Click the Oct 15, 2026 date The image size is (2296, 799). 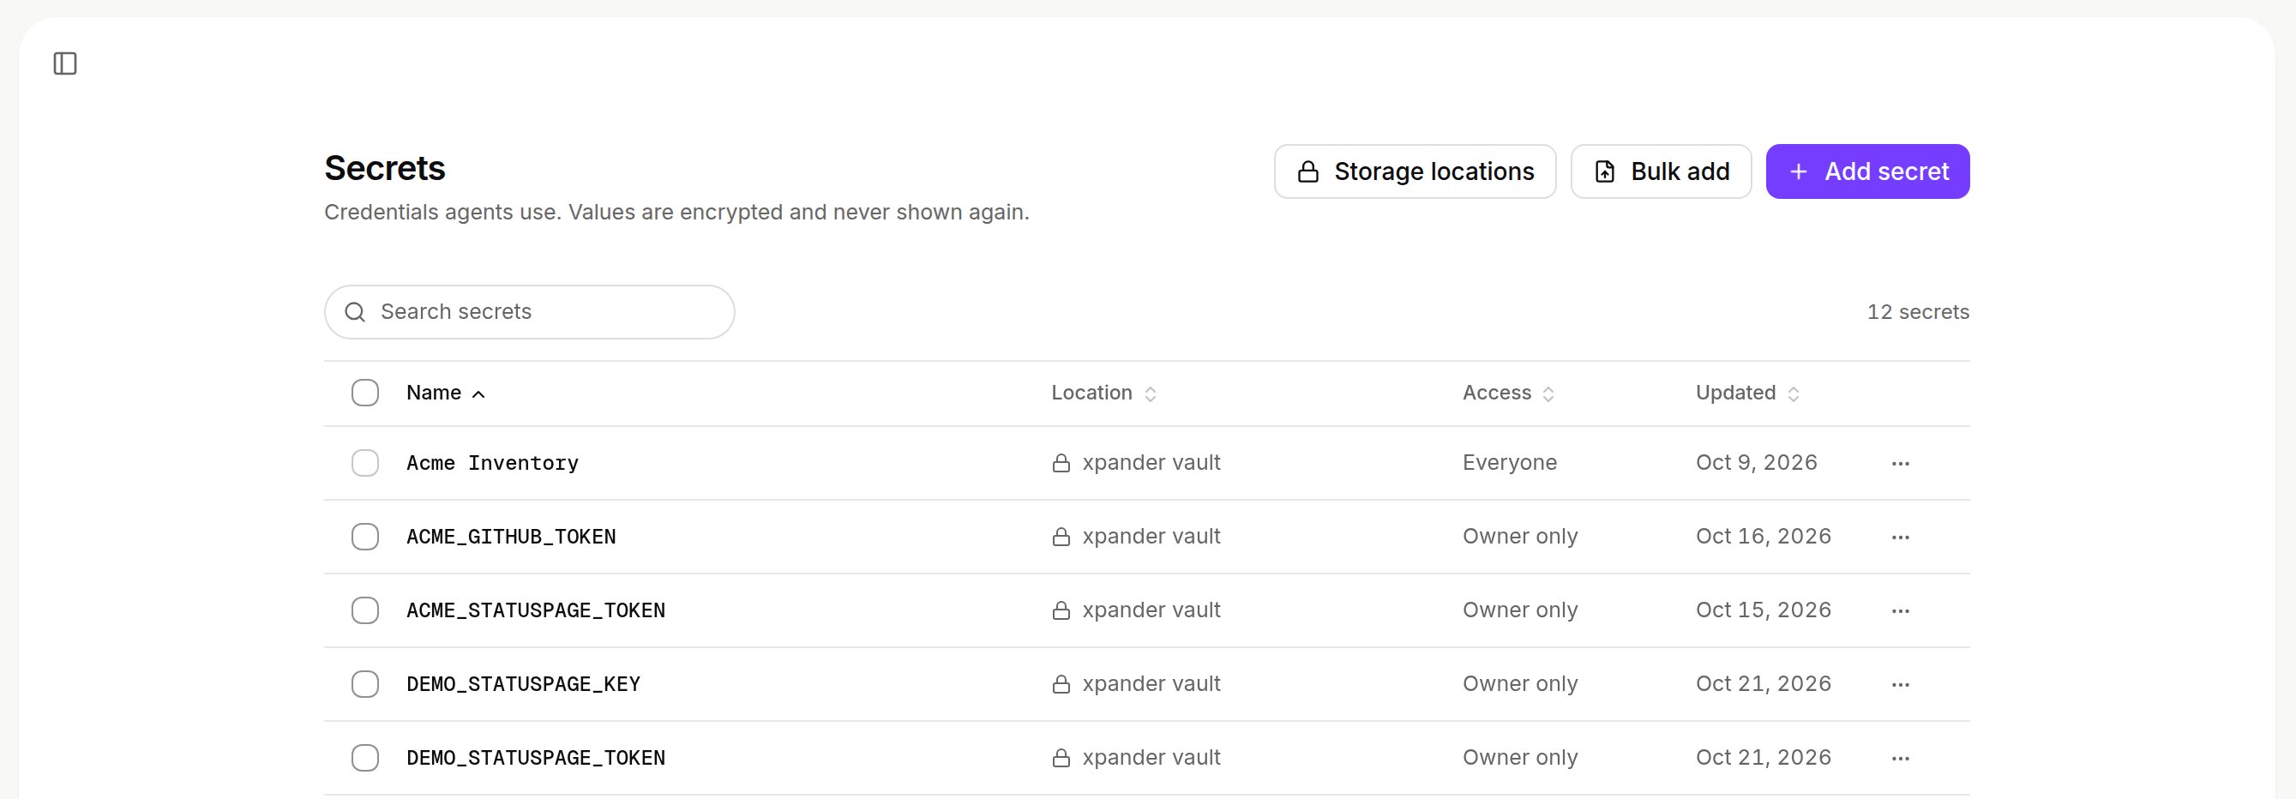pyautogui.click(x=1763, y=611)
